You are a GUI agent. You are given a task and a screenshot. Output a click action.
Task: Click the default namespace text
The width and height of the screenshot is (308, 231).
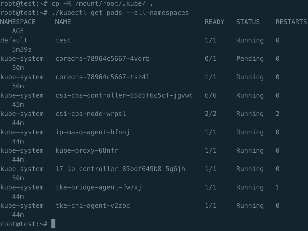(14, 40)
